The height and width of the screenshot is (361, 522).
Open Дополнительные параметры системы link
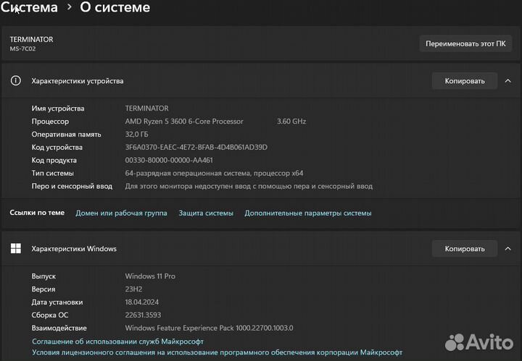pos(307,213)
